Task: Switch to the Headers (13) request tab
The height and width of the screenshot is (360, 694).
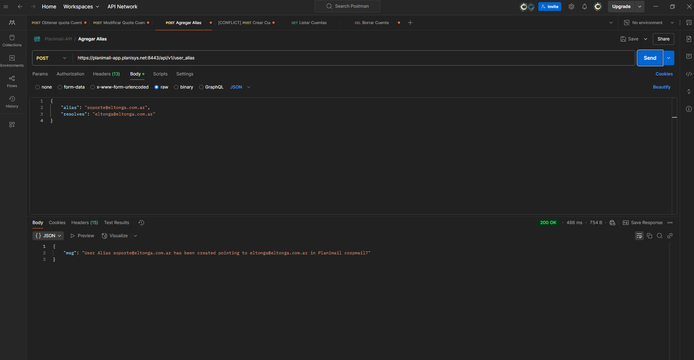Action: (x=106, y=74)
